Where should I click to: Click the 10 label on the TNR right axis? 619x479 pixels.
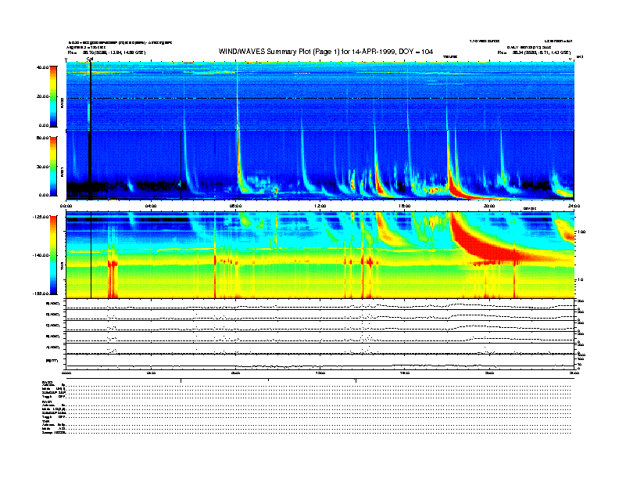tap(580, 280)
